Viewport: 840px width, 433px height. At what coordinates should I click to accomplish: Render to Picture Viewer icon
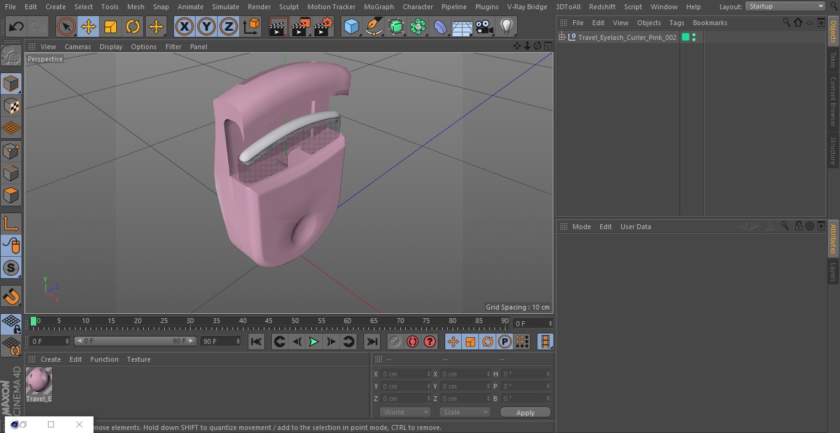point(301,26)
